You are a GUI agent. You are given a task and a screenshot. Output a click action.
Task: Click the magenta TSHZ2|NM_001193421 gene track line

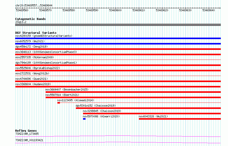tap(118, 142)
